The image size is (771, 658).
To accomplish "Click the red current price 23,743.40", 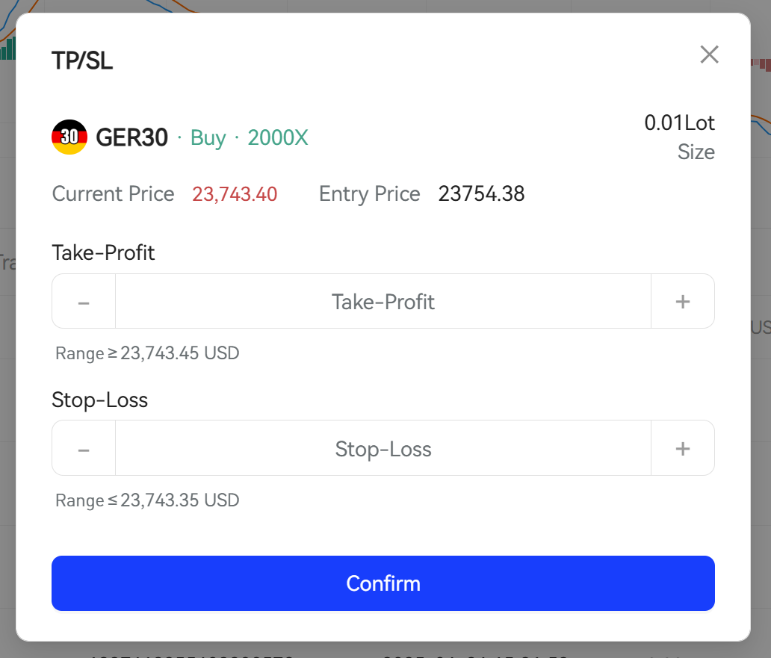I will [x=235, y=194].
